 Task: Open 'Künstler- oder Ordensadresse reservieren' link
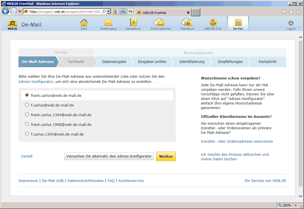(237, 142)
